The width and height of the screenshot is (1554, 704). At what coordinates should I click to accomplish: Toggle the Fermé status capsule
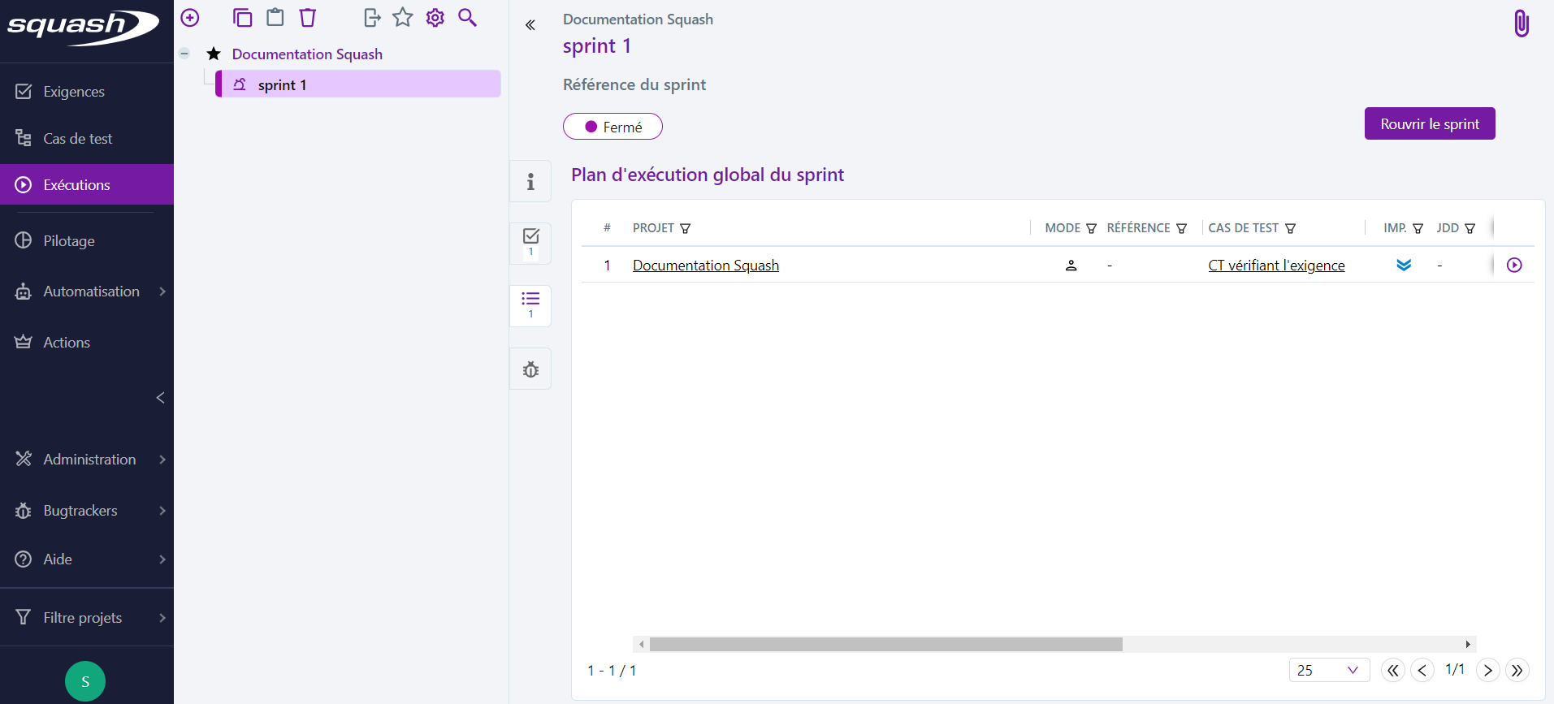(613, 127)
